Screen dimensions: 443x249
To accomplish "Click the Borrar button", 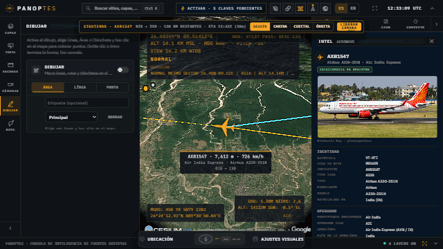I will (x=115, y=117).
